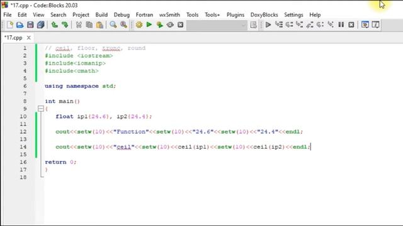
Task: Open the build target dropdown
Action: click(217, 25)
